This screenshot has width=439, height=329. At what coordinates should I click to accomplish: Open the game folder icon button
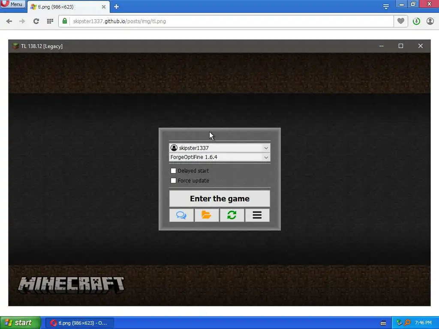207,215
